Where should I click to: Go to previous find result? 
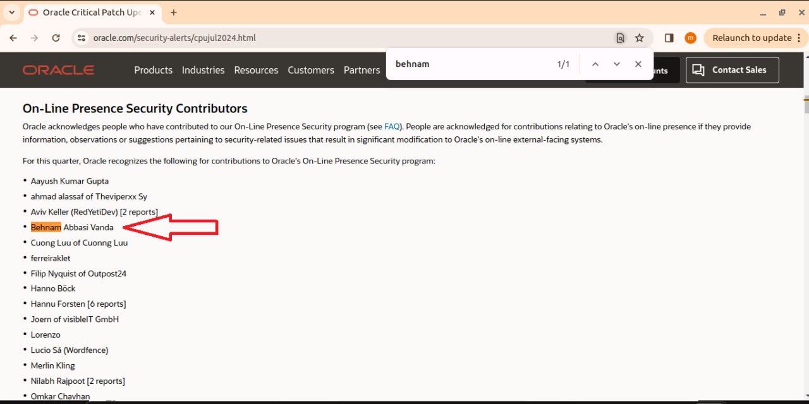coord(595,64)
